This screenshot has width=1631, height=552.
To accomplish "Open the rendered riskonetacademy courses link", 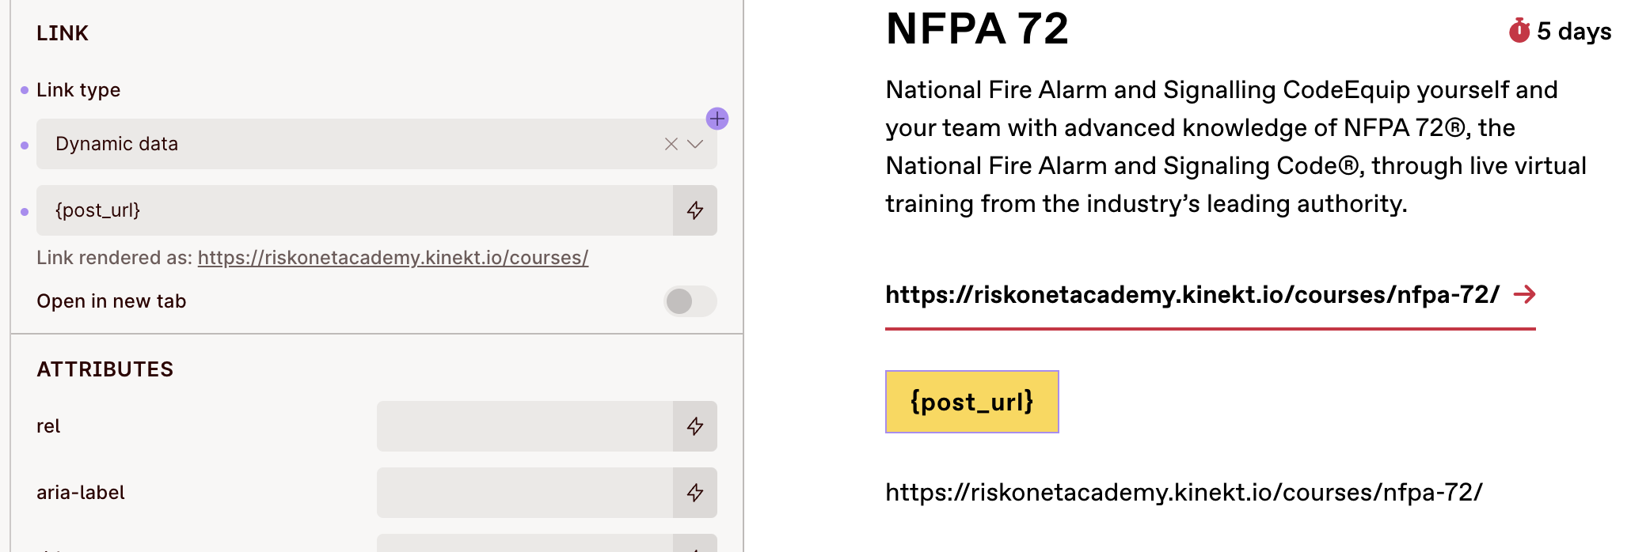I will coord(393,258).
